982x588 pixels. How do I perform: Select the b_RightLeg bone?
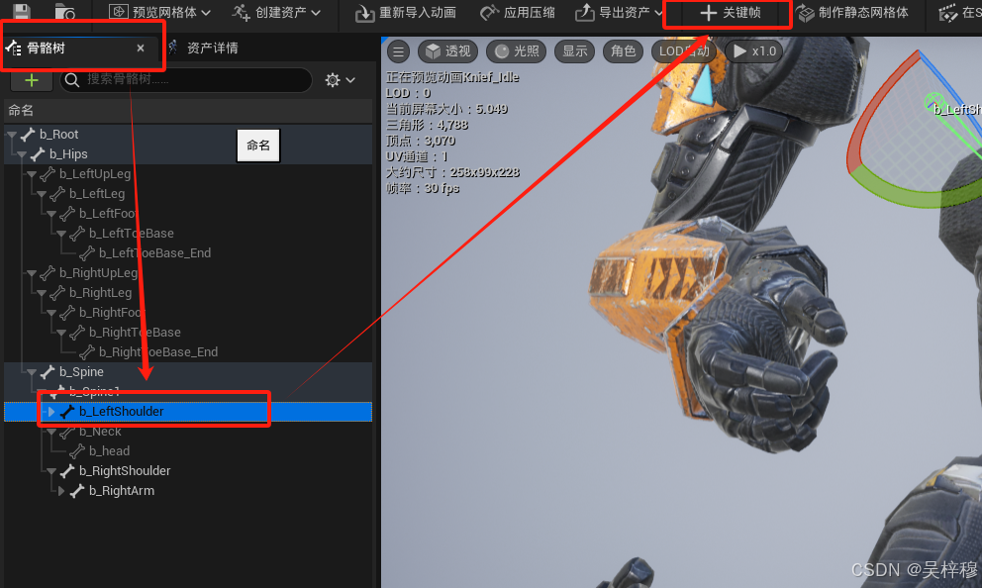click(100, 292)
